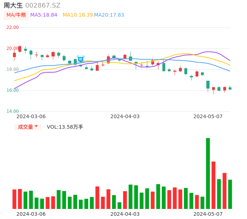Click the 22.00 price axis label
247x219 pixels.
click(13, 27)
